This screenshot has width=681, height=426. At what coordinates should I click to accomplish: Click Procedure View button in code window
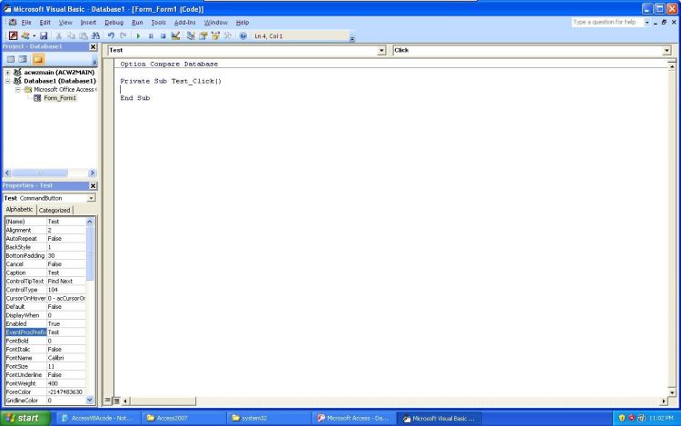108,401
